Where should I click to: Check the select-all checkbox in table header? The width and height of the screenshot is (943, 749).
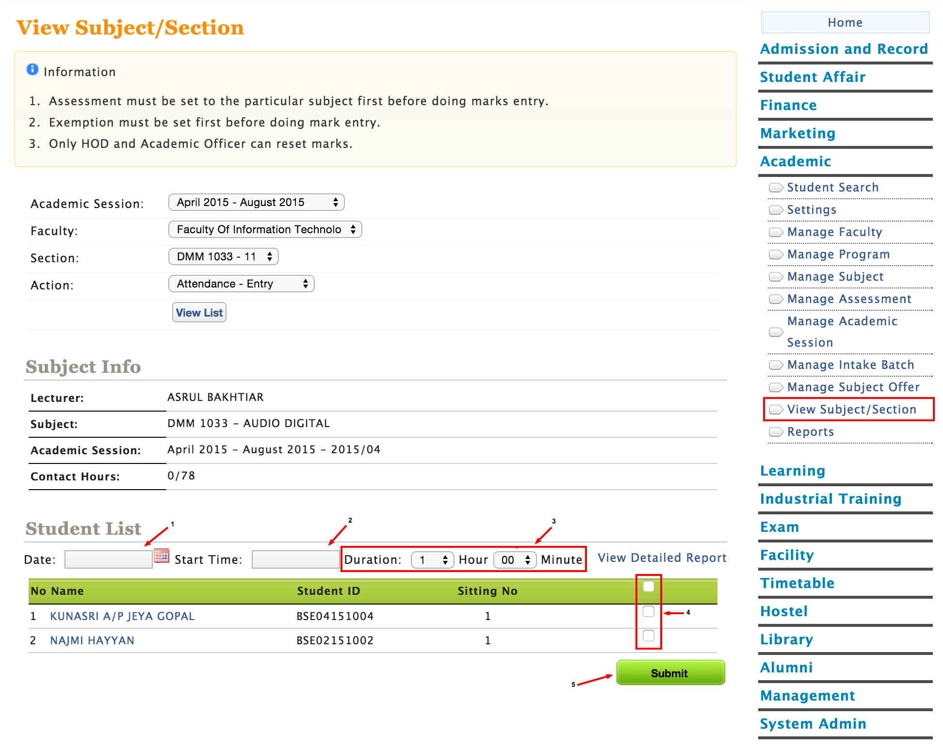(x=648, y=586)
